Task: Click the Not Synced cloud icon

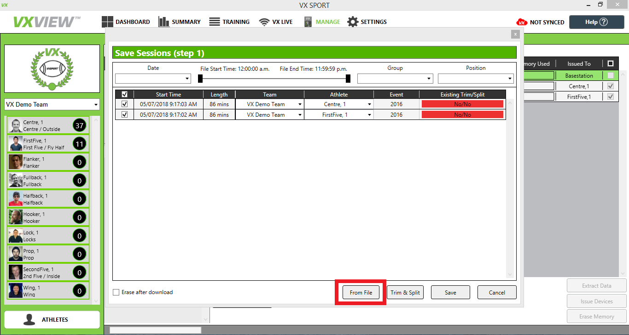Action: click(522, 22)
